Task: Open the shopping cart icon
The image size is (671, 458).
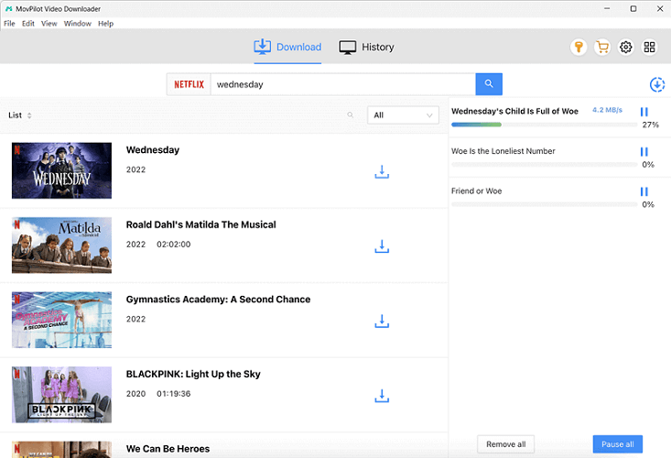Action: 602,47
